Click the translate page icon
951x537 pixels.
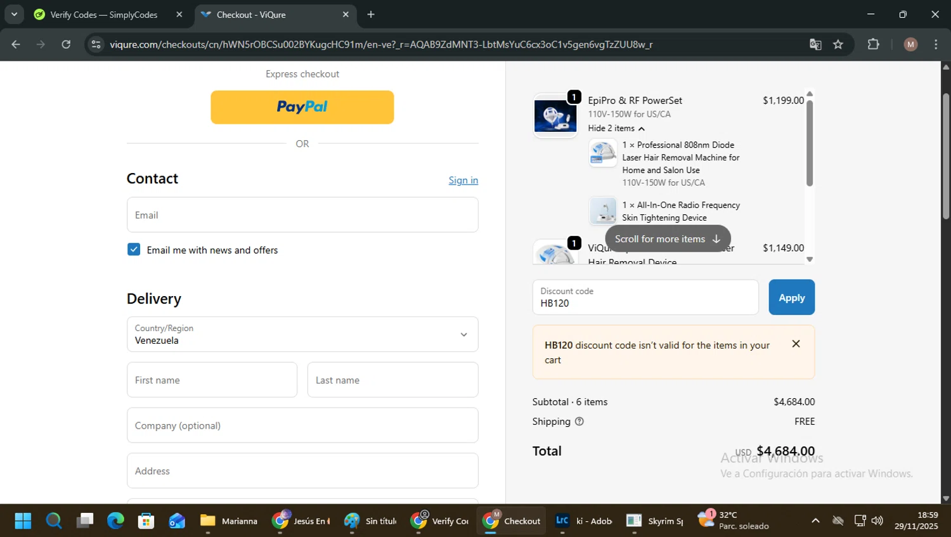click(815, 44)
